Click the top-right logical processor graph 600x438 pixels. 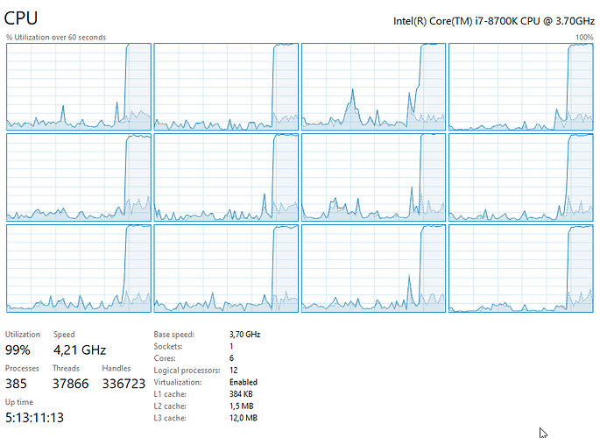[521, 87]
